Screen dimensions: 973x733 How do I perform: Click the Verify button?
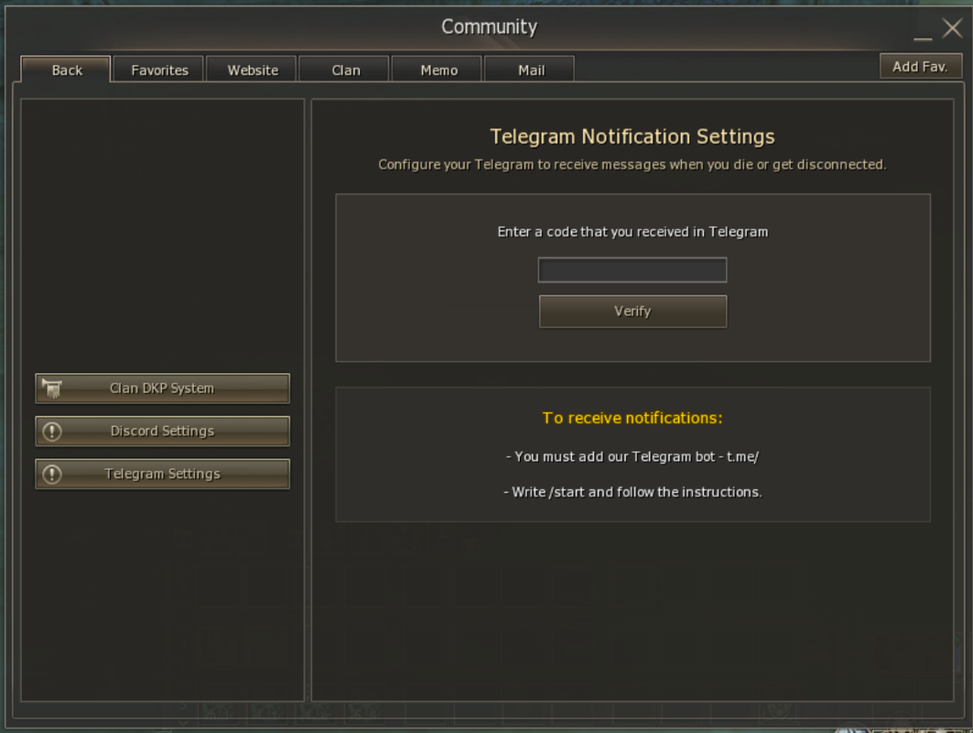coord(632,312)
